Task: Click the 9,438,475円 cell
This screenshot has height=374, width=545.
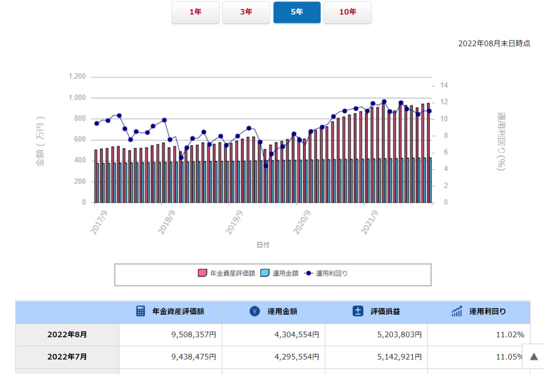Action: (x=171, y=357)
